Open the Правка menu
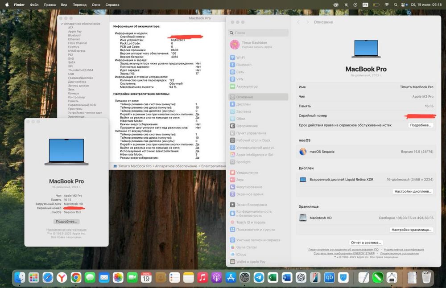Screen dimensions: 446x288 50,4
